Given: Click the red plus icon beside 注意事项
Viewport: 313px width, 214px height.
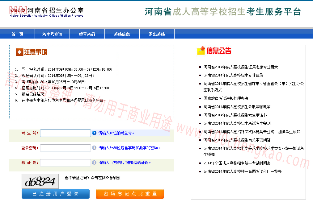Looking at the screenshot, I should click(x=19, y=52).
